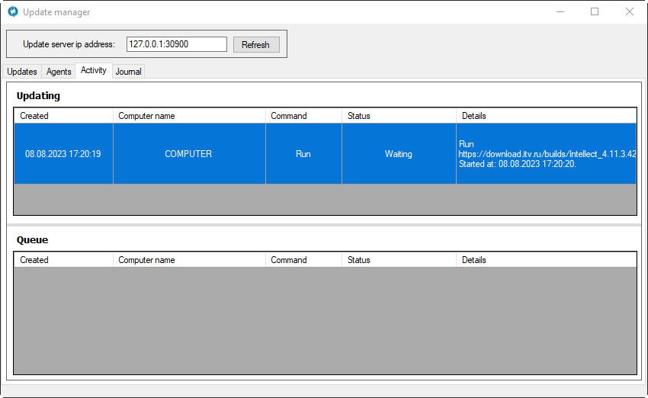Click Details header in Updating table

coord(545,116)
